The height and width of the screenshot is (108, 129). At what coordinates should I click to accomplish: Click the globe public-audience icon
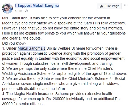(26, 11)
